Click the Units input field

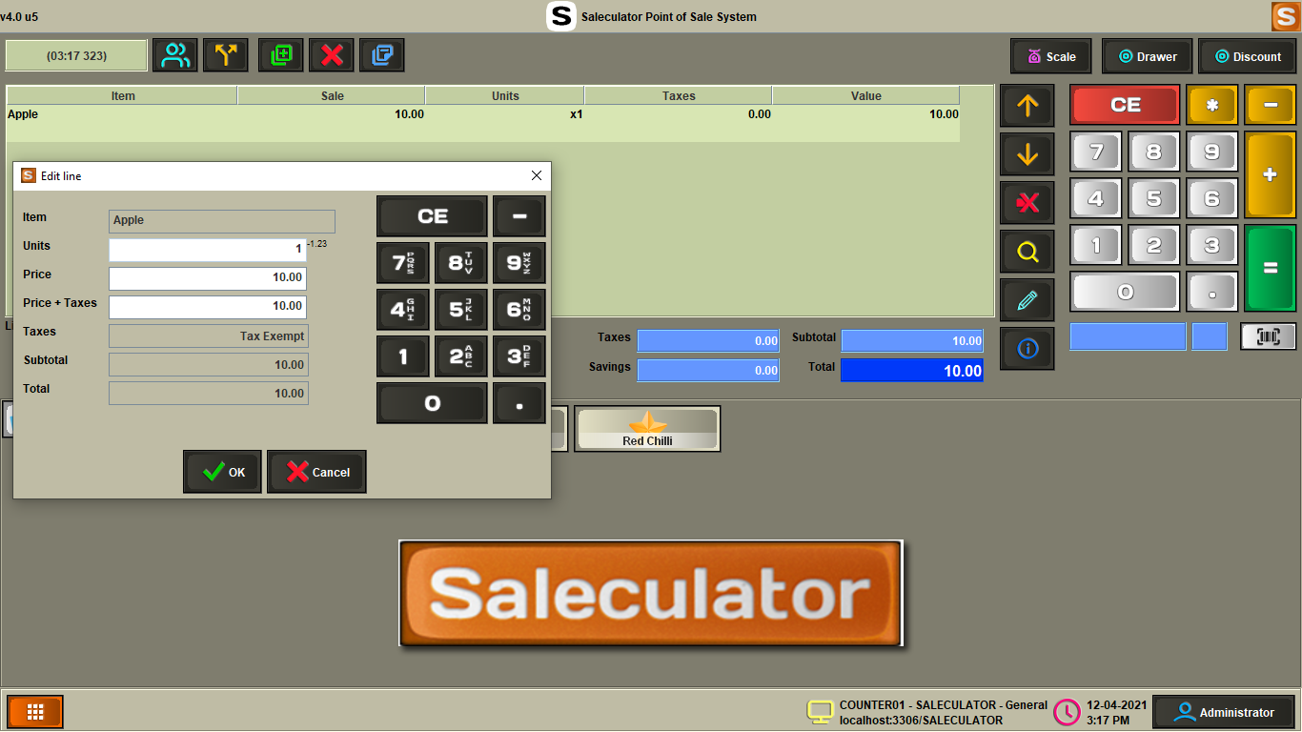208,250
